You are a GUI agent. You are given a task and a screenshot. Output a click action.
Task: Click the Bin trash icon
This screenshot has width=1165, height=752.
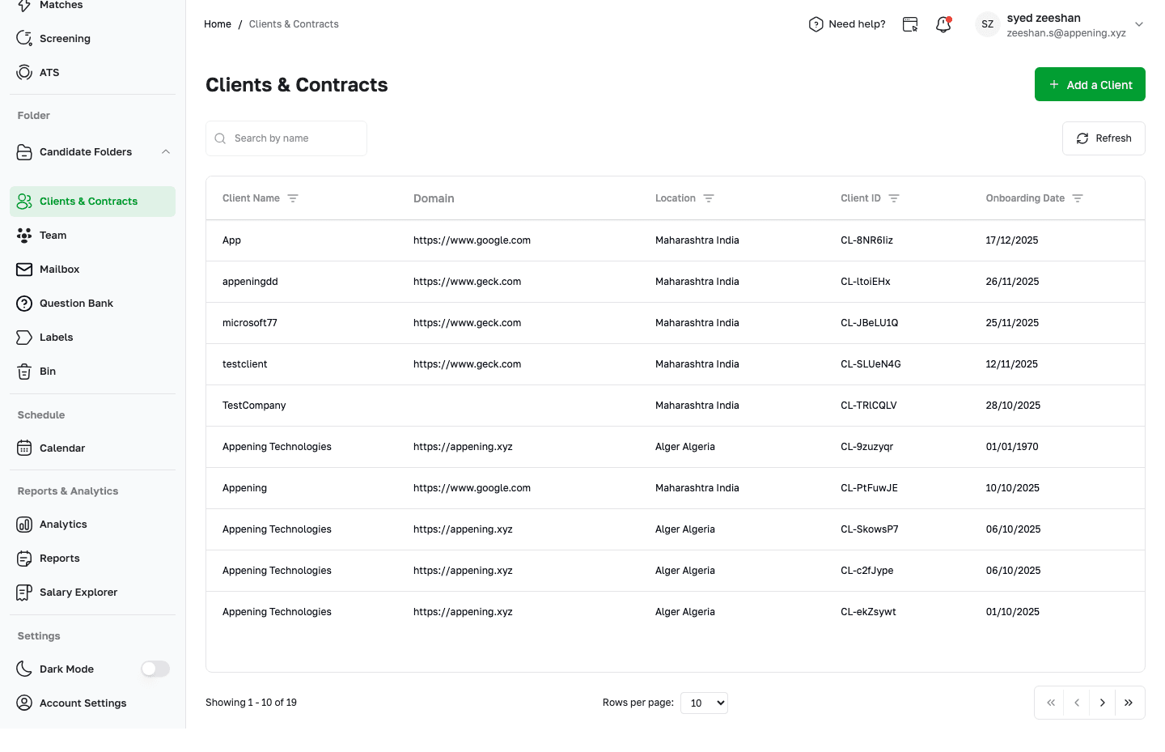24,371
